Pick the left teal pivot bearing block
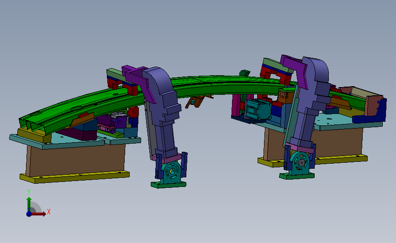Screen dimensions: 396x243 click(171, 173)
